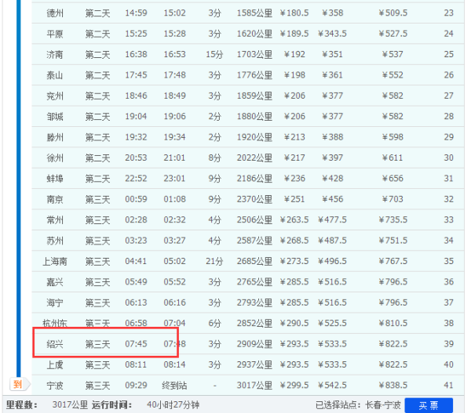This screenshot has height=413, width=471.
Task: Select the 绍兴 station row
Action: tap(55, 344)
